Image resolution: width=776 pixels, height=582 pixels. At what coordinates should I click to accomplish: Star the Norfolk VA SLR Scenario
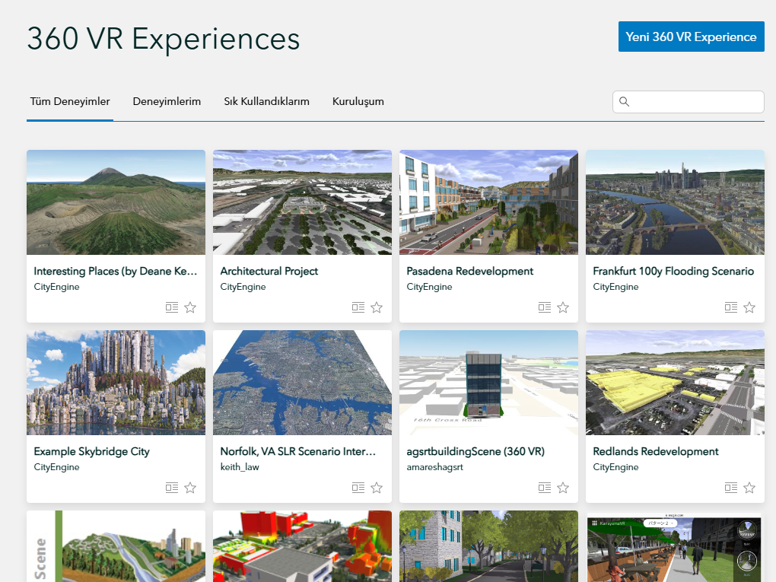pyautogui.click(x=377, y=488)
